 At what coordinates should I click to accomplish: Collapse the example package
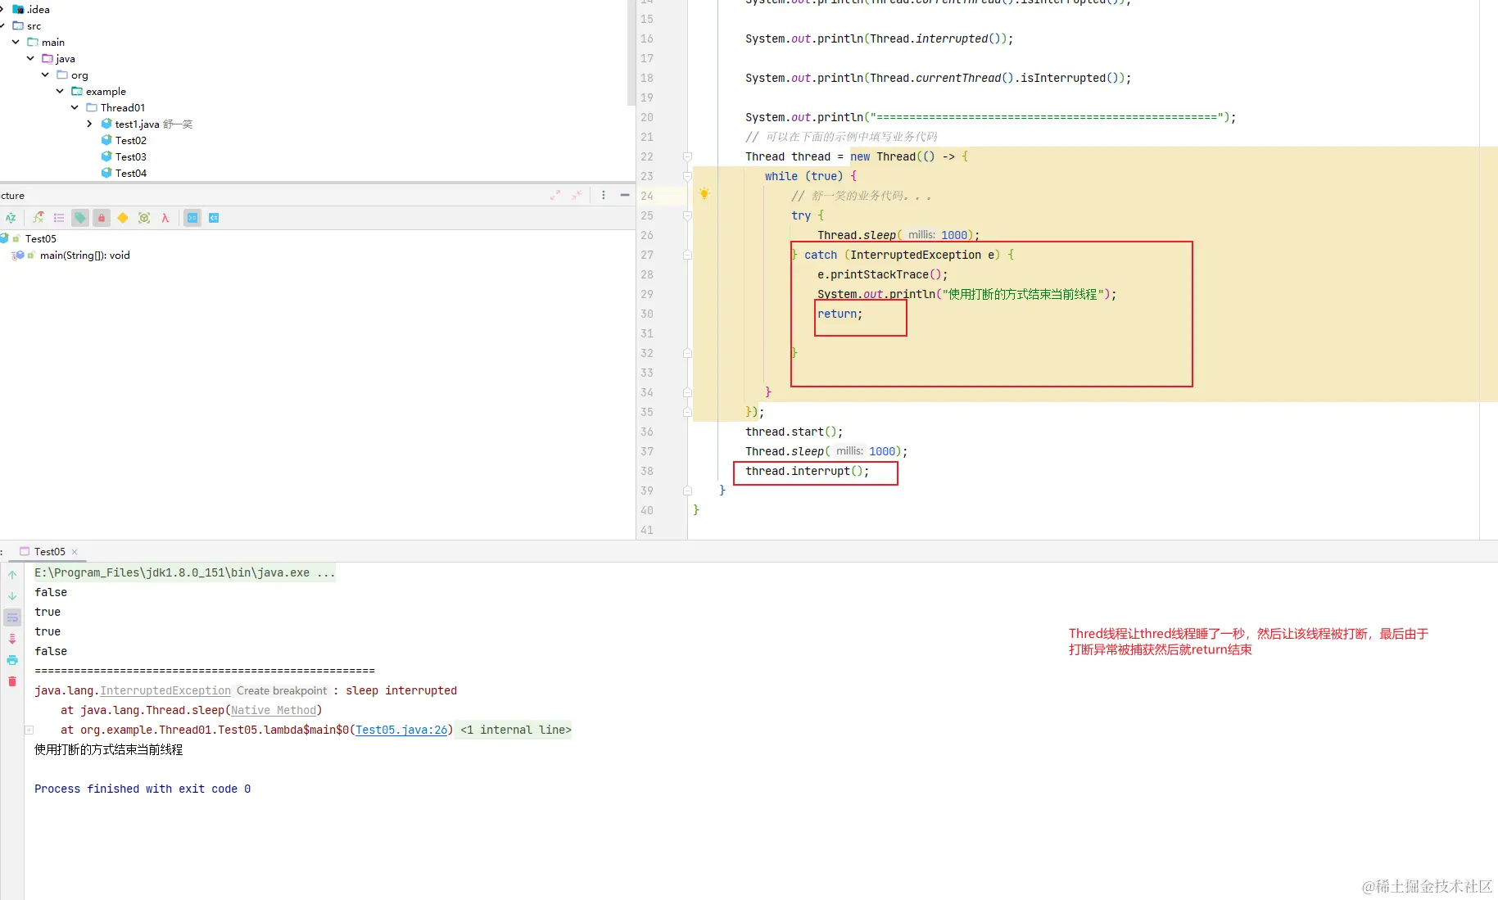pyautogui.click(x=60, y=91)
